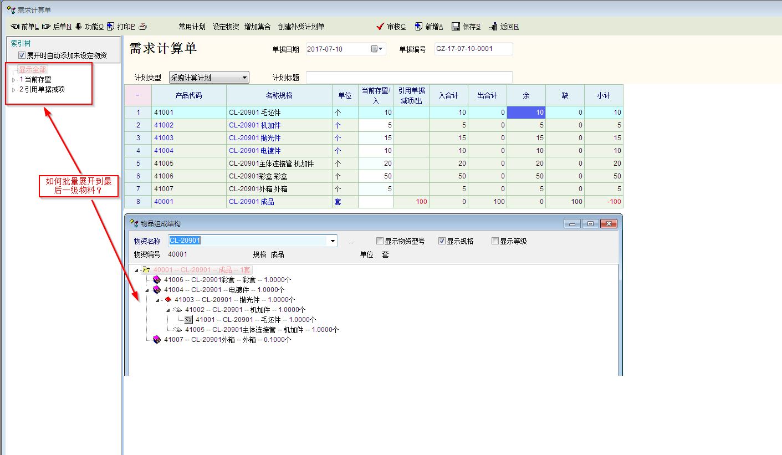
Task: Click 增加集合 in the toolbar
Action: tap(257, 27)
